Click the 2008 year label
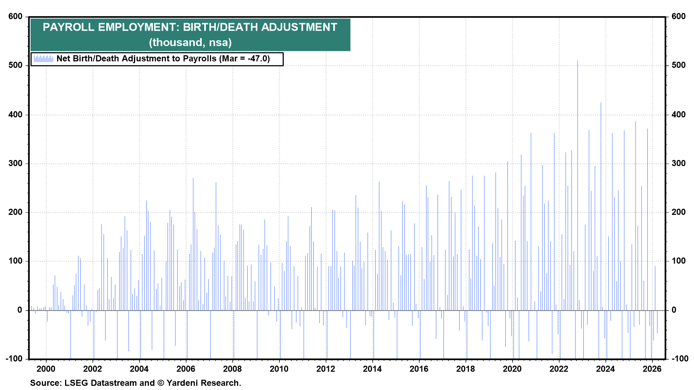 [232, 369]
